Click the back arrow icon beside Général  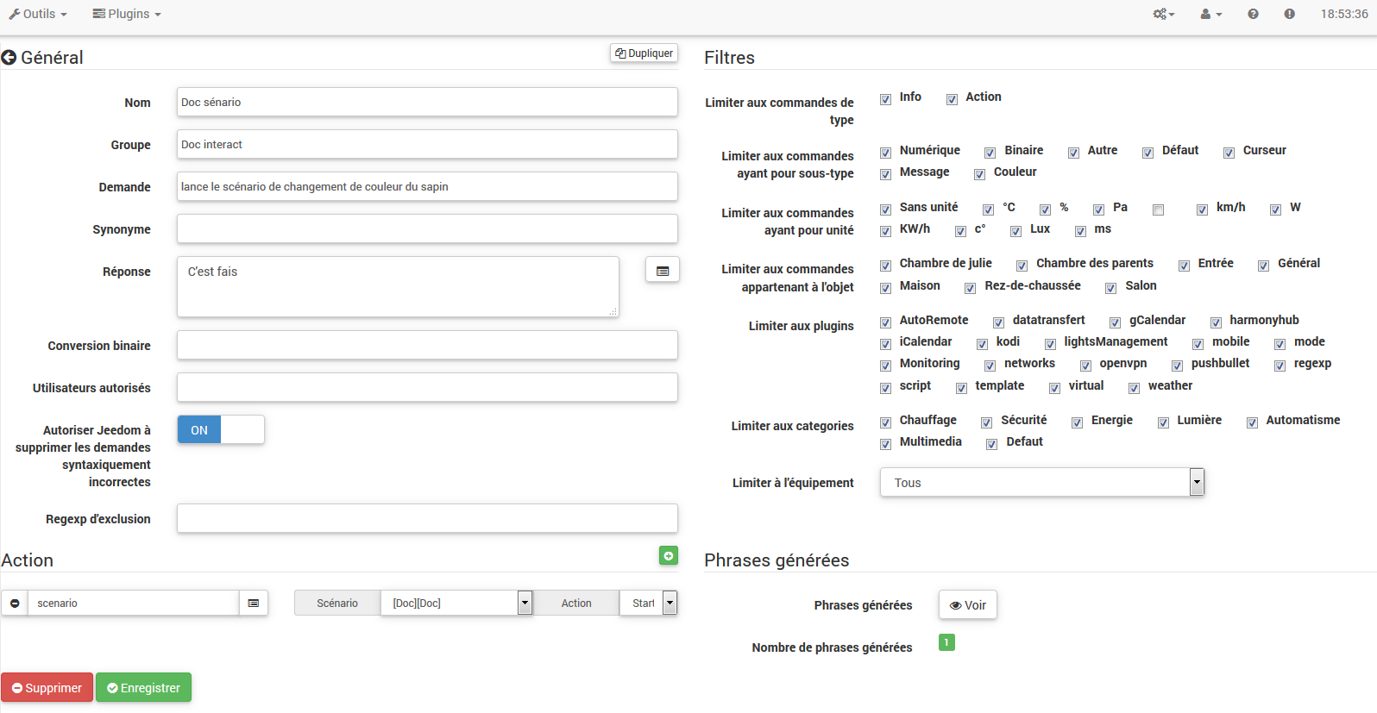click(9, 58)
